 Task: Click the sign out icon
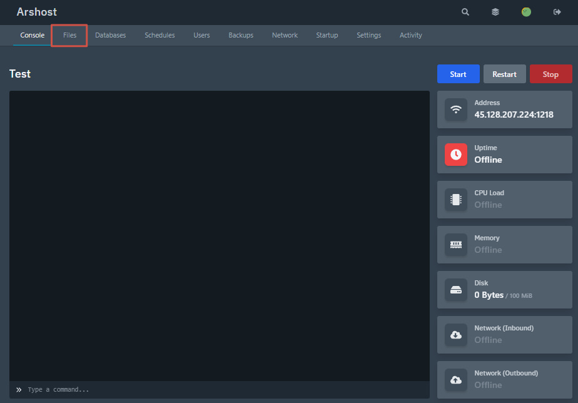[x=557, y=12]
